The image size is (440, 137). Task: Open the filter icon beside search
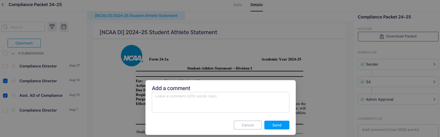click(x=52, y=27)
